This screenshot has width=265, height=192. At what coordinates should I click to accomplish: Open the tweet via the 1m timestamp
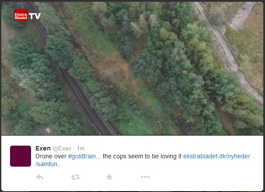tap(80, 149)
